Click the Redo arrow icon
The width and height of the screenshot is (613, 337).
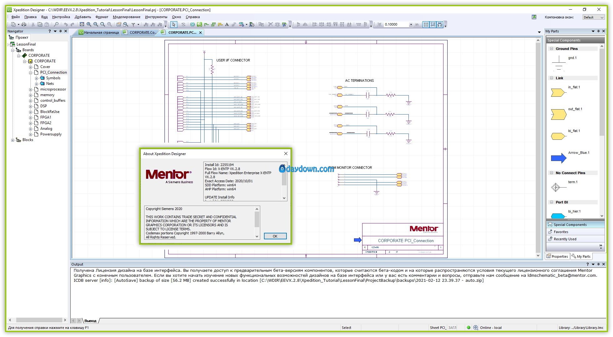[73, 24]
